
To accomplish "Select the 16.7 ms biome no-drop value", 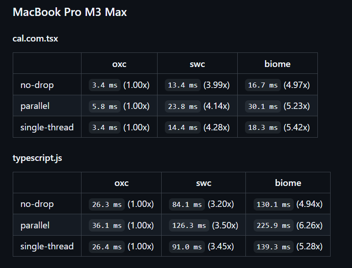I will [263, 85].
